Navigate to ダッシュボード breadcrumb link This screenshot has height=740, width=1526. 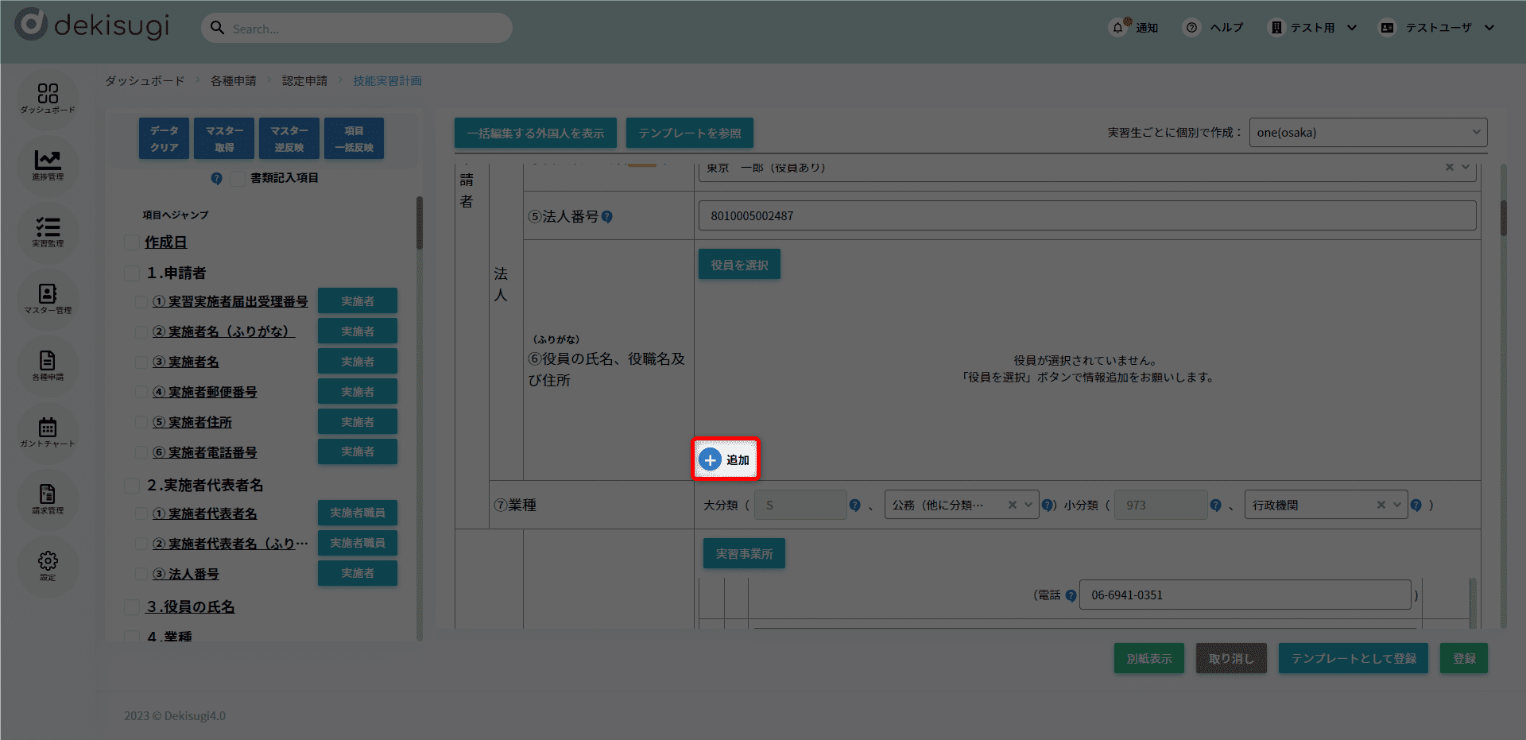coord(145,81)
